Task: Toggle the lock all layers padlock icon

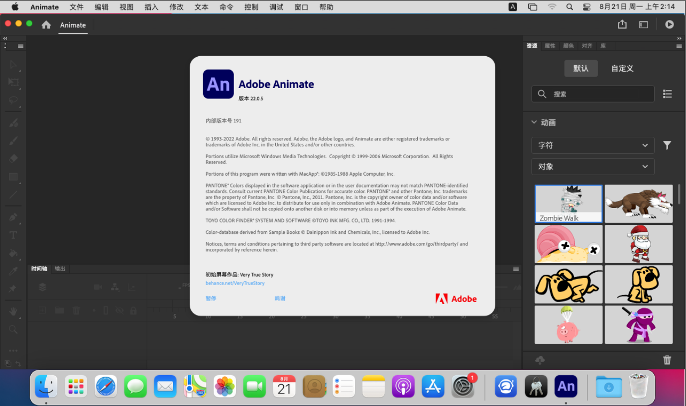Action: (x=133, y=310)
